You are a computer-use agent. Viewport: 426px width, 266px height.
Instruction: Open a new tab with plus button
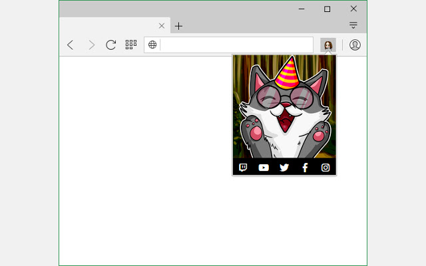pos(178,26)
